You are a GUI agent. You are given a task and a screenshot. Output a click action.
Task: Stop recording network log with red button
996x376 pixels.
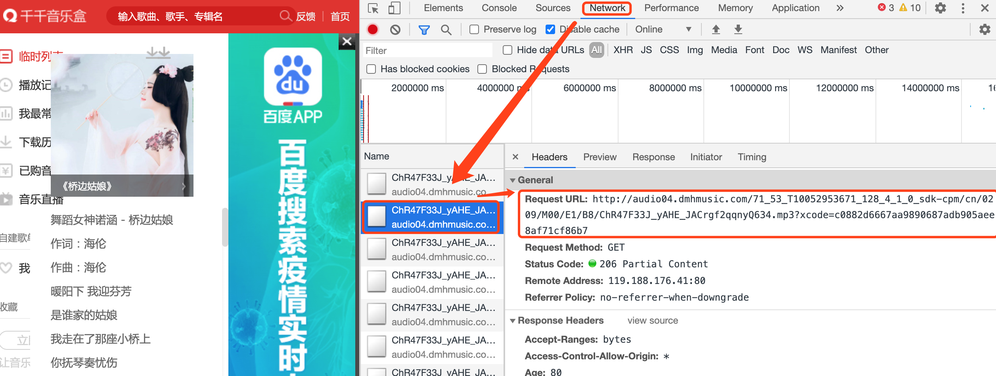[373, 29]
